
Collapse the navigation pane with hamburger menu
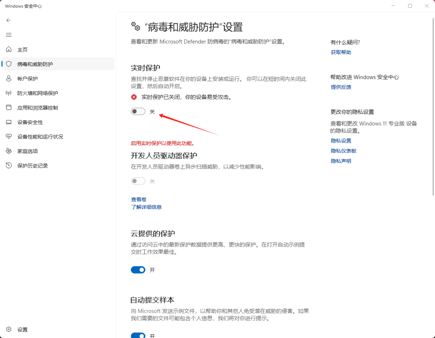[8, 35]
